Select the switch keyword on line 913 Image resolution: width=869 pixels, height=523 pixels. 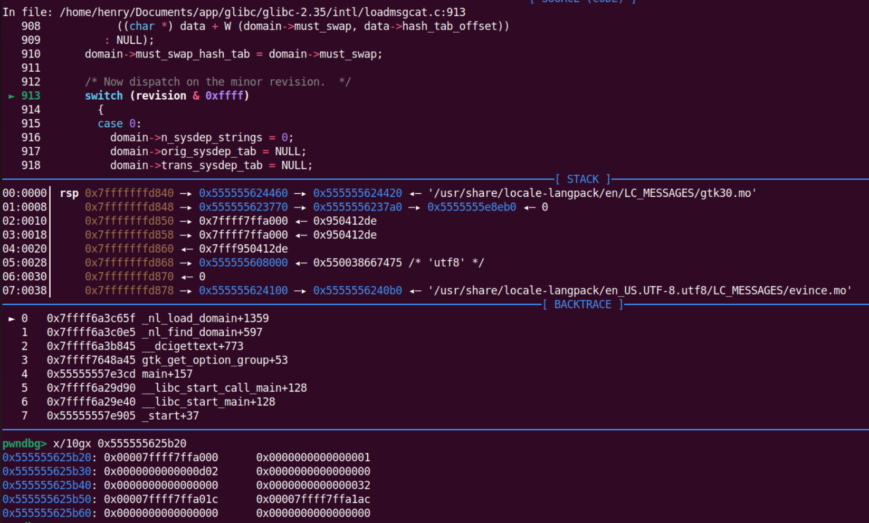[x=103, y=96]
